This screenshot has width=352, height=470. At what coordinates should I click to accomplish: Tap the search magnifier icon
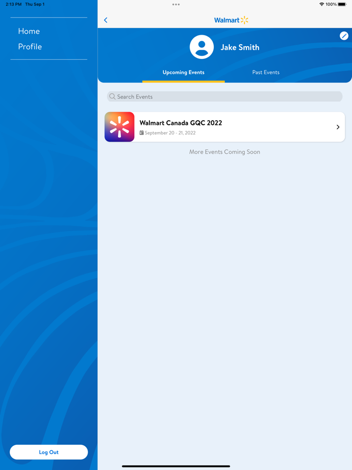tap(112, 97)
